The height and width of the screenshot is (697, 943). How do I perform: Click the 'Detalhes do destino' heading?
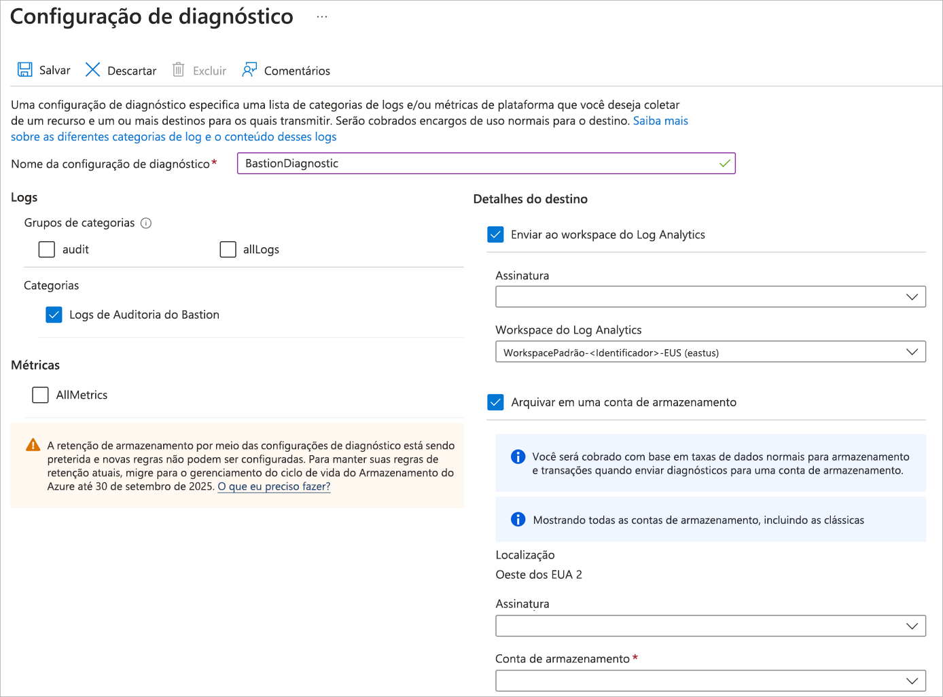click(531, 199)
